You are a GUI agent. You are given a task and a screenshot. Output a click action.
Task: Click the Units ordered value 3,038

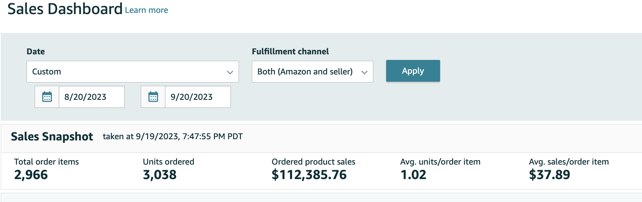pyautogui.click(x=160, y=175)
